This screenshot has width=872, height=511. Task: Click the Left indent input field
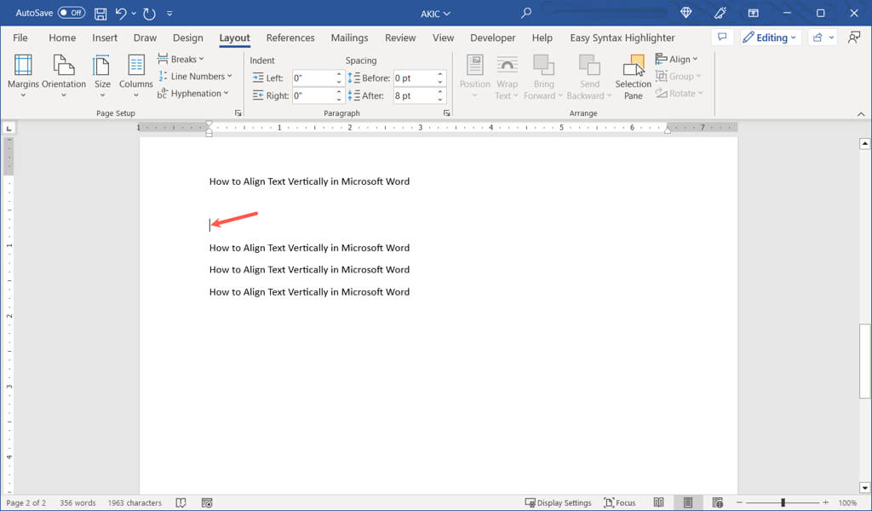coord(313,78)
